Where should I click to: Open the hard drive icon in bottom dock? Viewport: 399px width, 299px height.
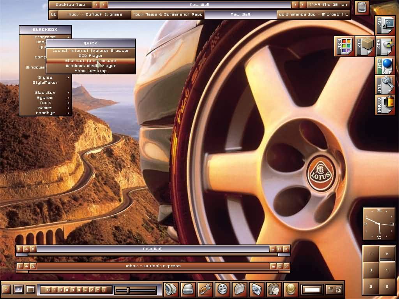coord(188,289)
